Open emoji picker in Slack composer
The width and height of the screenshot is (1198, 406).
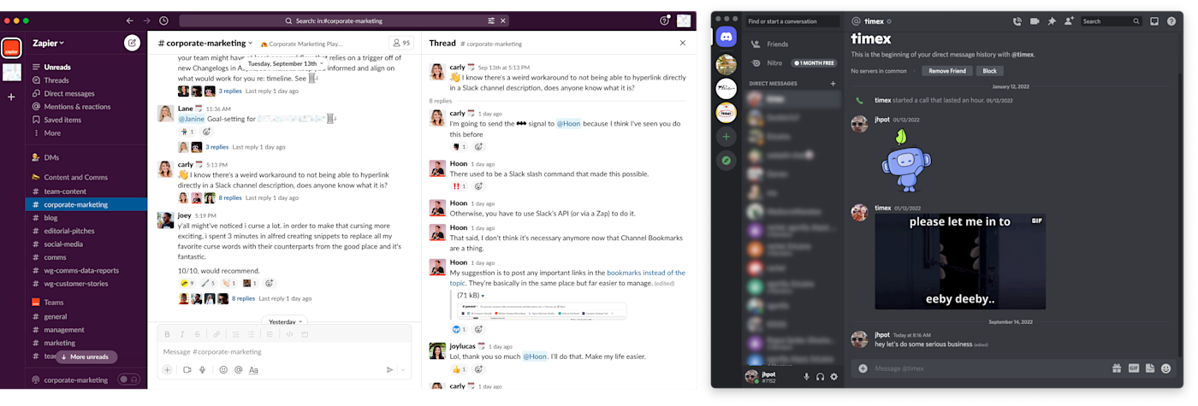coord(223,370)
